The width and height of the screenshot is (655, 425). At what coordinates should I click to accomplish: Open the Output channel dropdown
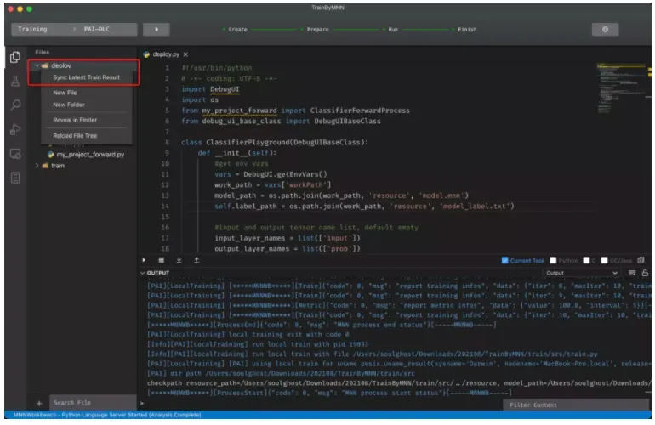point(581,273)
